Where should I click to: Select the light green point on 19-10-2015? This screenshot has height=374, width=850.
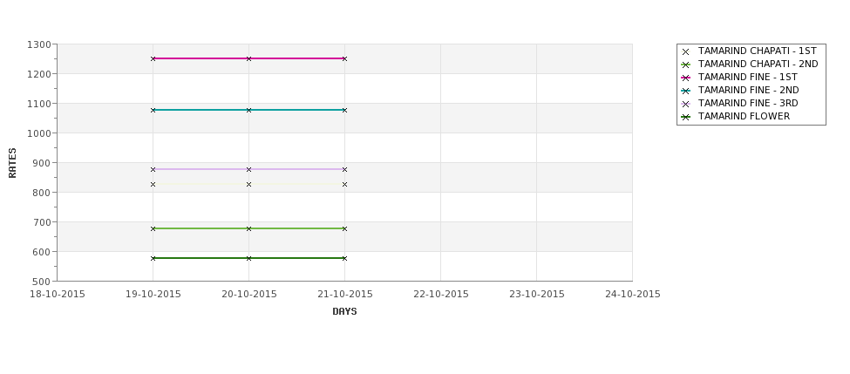pos(153,228)
